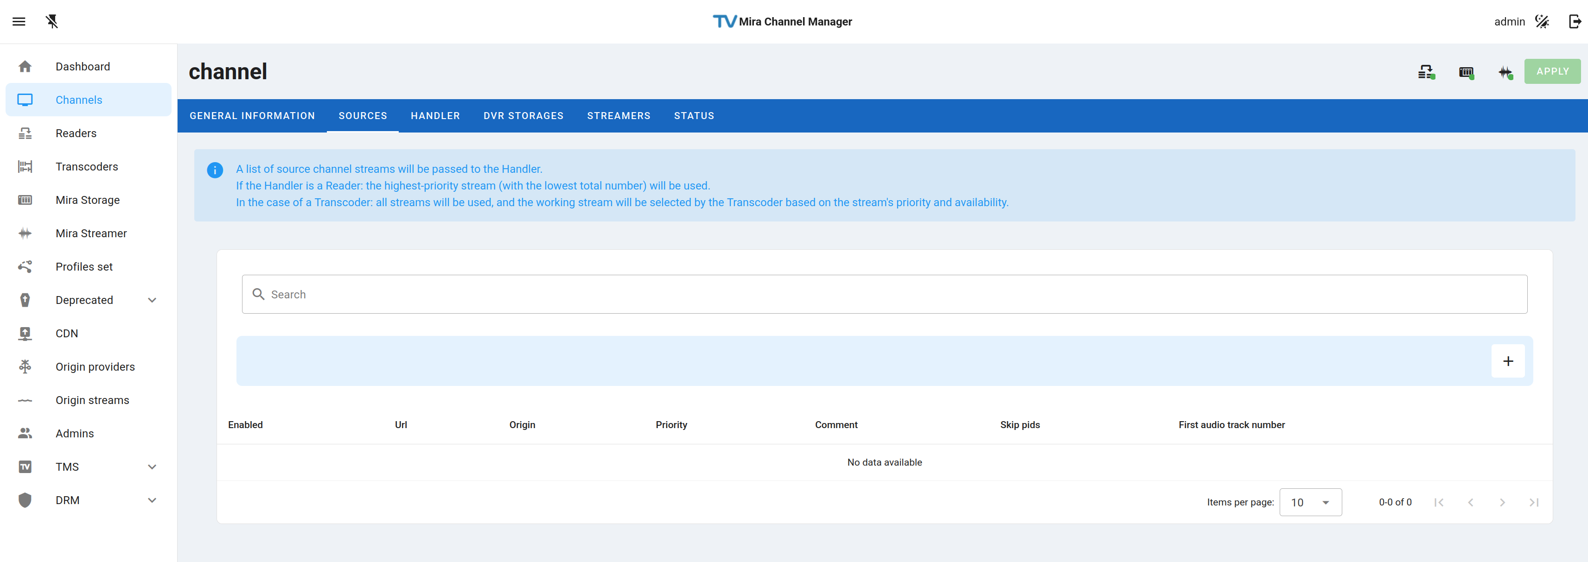Viewport: 1588px width, 562px height.
Task: Click the reader status icon near Apply
Action: coord(1426,72)
